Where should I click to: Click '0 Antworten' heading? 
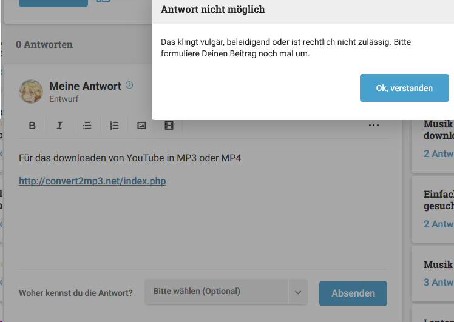pos(44,44)
